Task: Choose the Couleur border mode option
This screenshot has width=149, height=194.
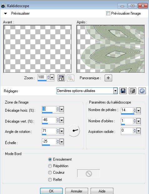Action: [50, 172]
